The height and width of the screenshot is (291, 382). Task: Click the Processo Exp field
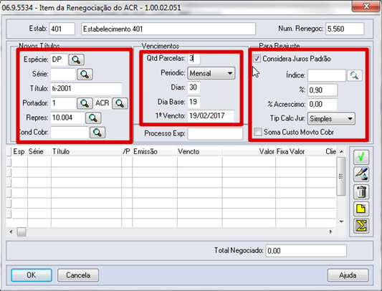point(215,133)
